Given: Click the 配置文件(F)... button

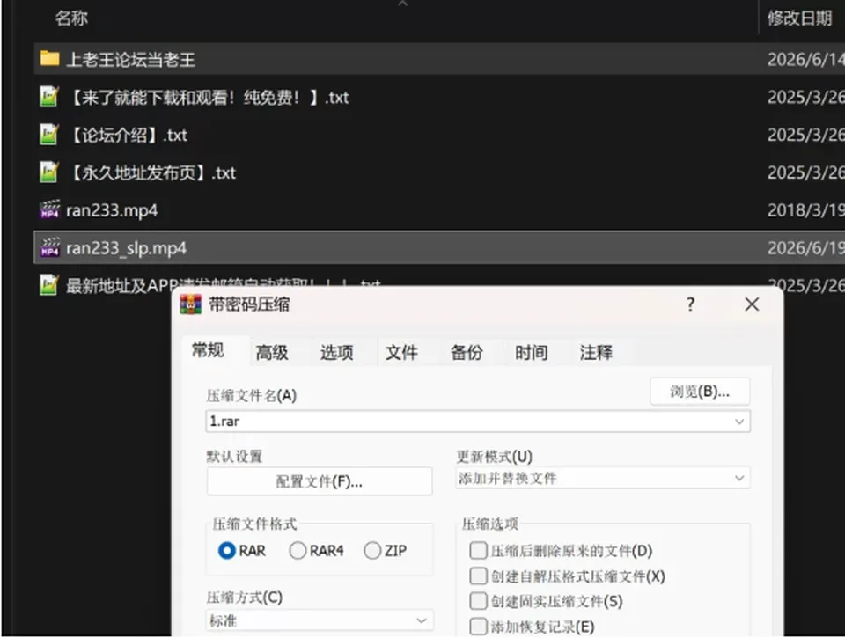Looking at the screenshot, I should pyautogui.click(x=319, y=481).
